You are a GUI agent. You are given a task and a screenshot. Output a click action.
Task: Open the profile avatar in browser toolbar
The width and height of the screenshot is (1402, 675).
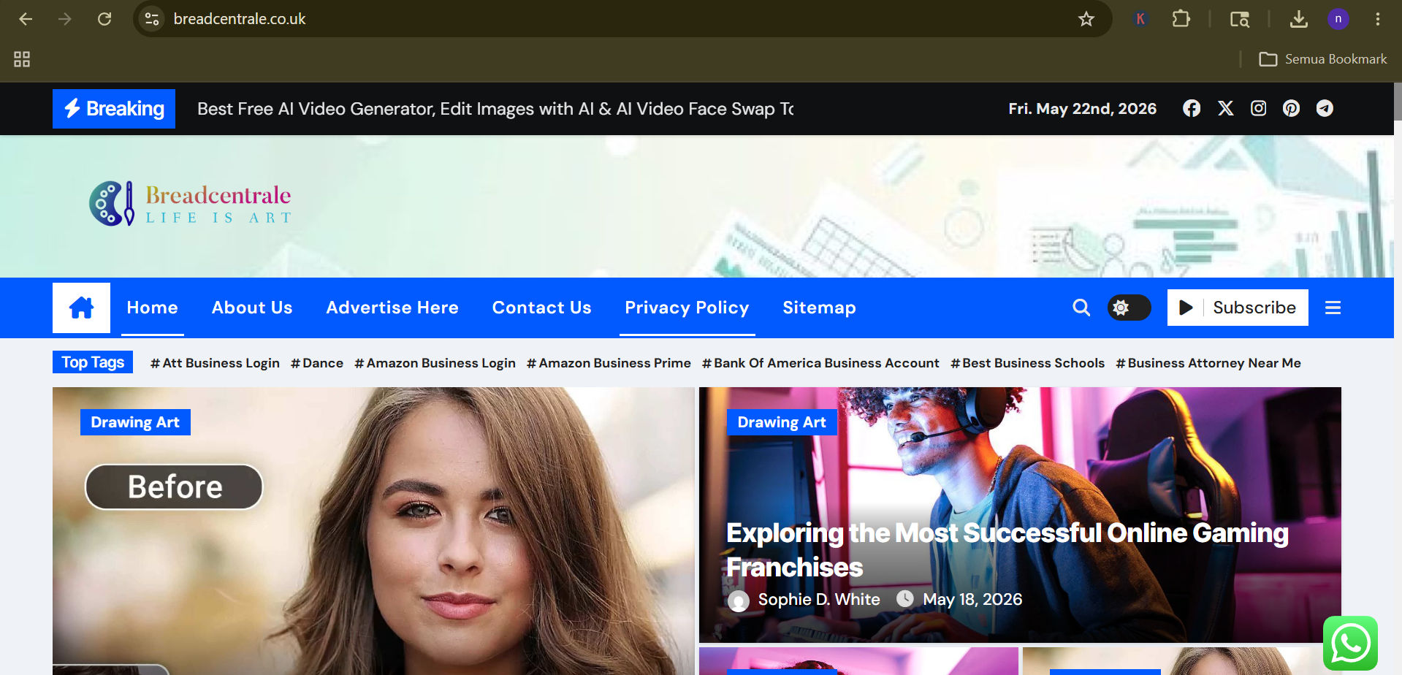pyautogui.click(x=1338, y=19)
